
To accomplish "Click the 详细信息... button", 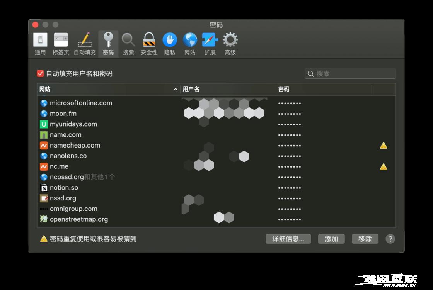I will point(288,239).
